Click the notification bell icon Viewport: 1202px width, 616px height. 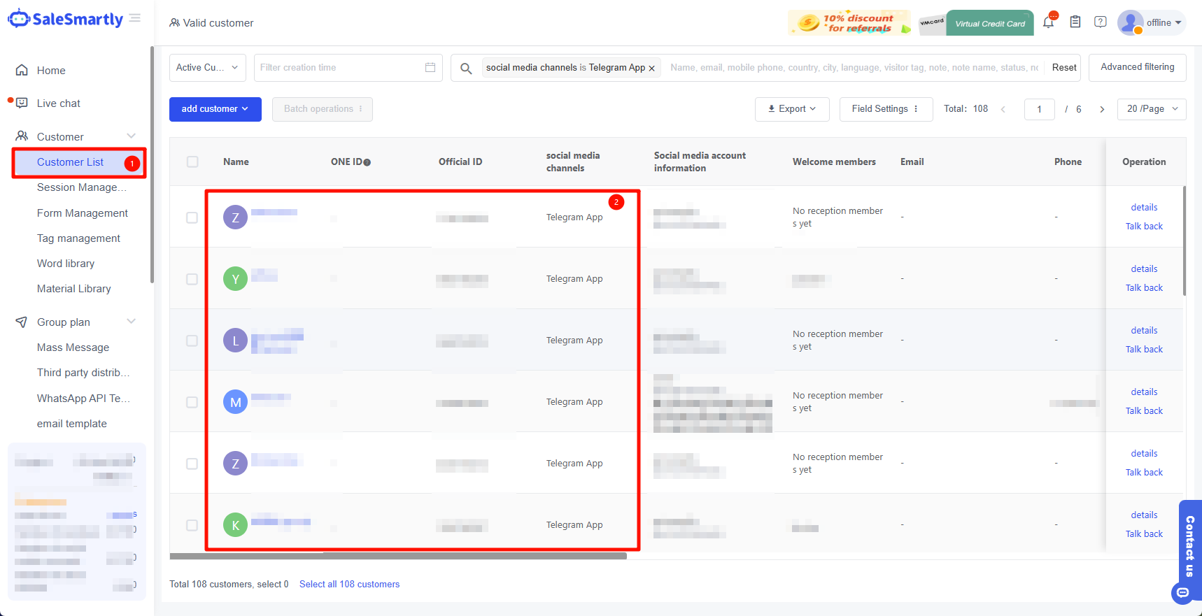coord(1048,22)
